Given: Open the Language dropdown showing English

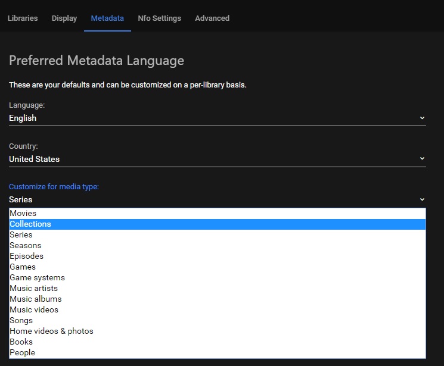Looking at the screenshot, I should point(217,118).
